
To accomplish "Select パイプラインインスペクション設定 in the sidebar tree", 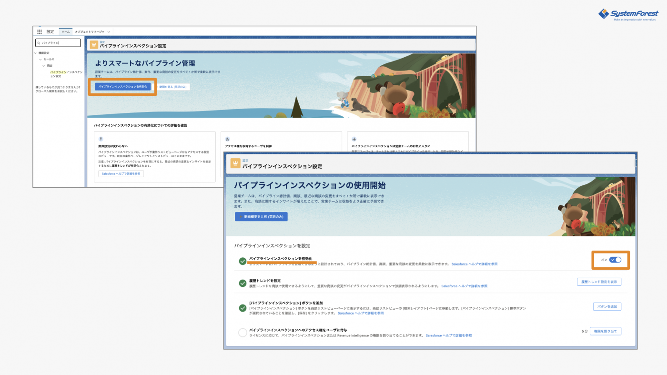I will tap(66, 74).
